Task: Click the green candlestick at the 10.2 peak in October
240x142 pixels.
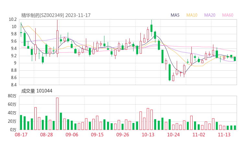Action: point(151,28)
